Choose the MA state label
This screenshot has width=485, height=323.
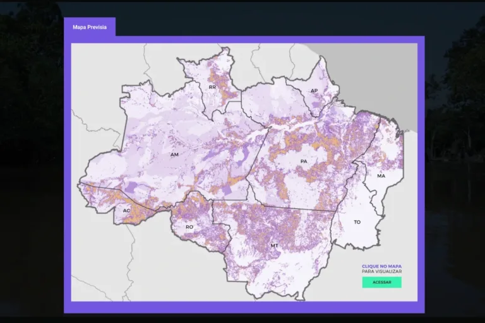pos(381,176)
